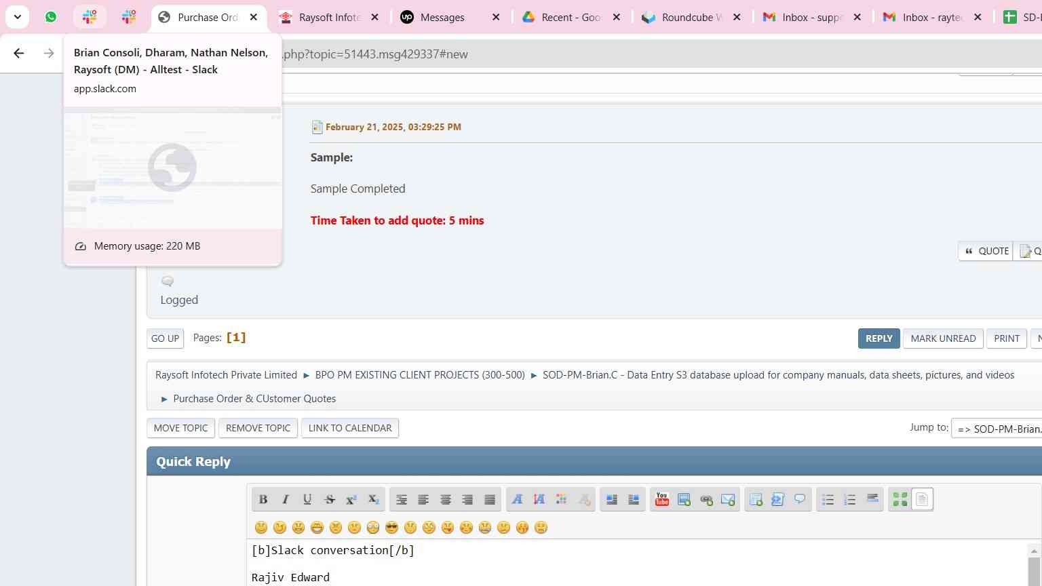Insert the sunglasses cool smiley
Image resolution: width=1042 pixels, height=586 pixels.
tap(391, 528)
